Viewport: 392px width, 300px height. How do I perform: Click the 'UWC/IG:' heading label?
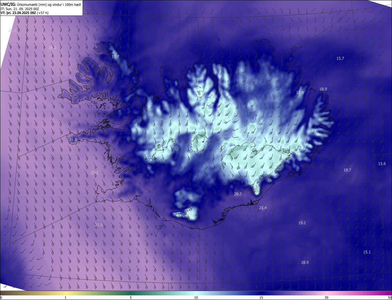pyautogui.click(x=8, y=4)
